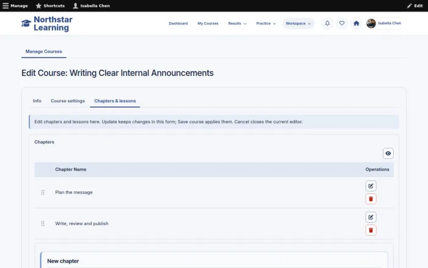Edit 'Write, review and publish' chapter
This screenshot has width=428, height=268.
[371, 217]
